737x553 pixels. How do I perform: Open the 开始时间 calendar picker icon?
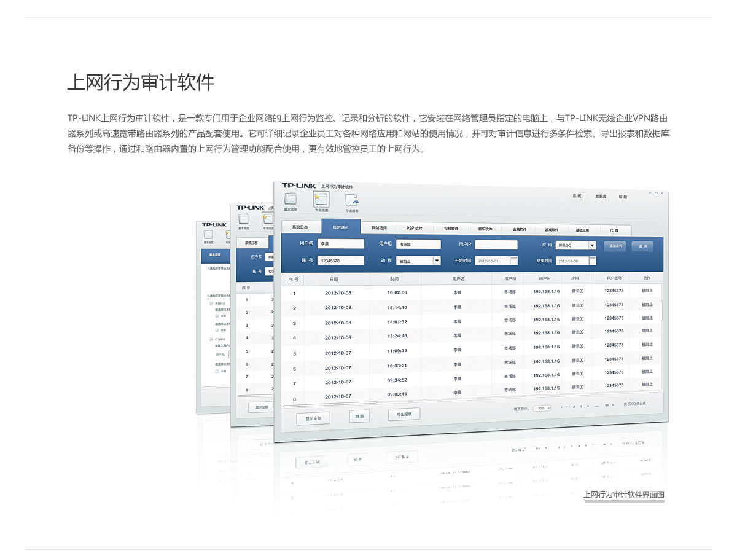pos(514,261)
